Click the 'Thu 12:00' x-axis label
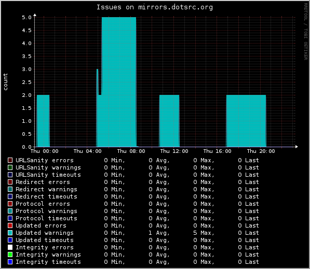Image resolution: width=310 pixels, height=269 pixels. [x=174, y=151]
